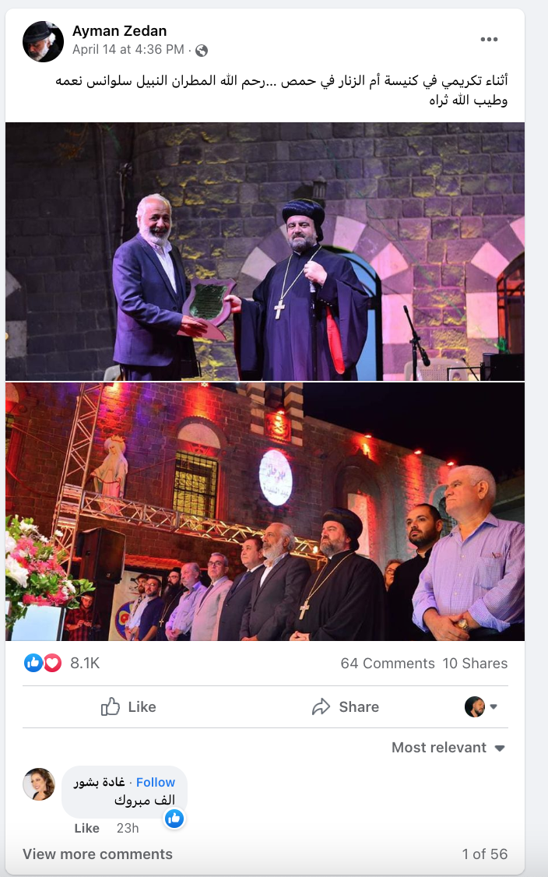548x877 pixels.
Task: Expand the Most relevant comment sorting dropdown
Action: [x=448, y=748]
